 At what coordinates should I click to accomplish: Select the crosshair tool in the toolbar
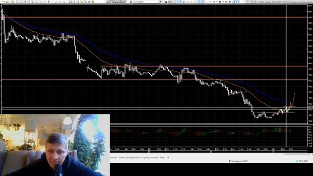(184, 2)
